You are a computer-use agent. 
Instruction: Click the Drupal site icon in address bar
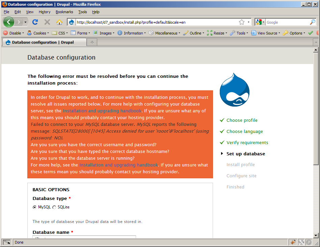coord(72,22)
